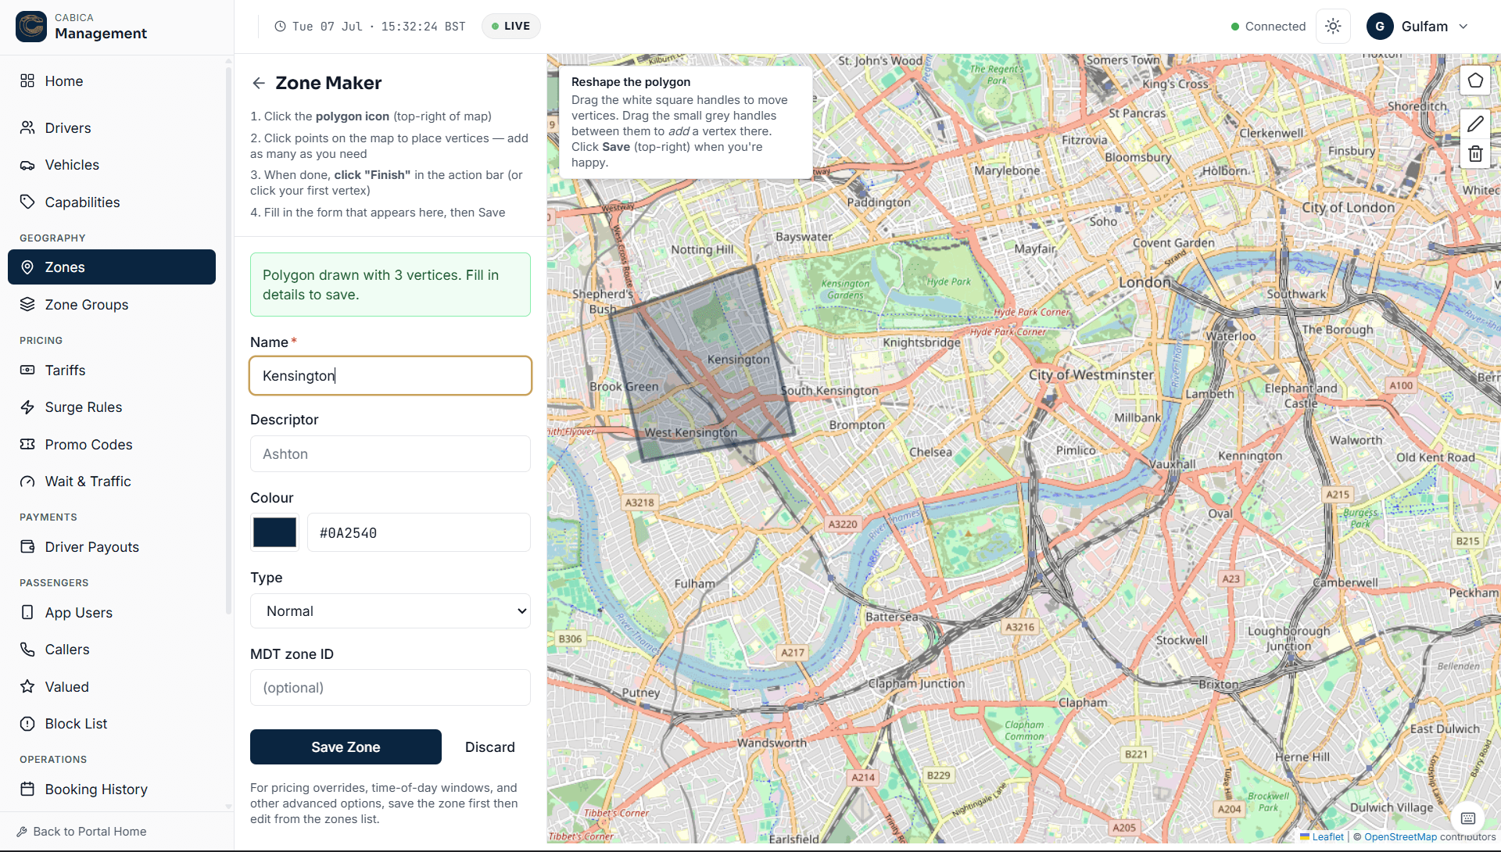Click the G avatar circle

pos(1380,27)
